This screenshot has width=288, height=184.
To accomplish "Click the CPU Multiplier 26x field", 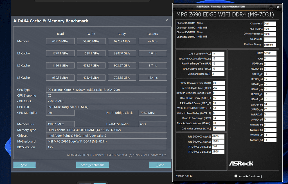I will [x=60, y=113].
